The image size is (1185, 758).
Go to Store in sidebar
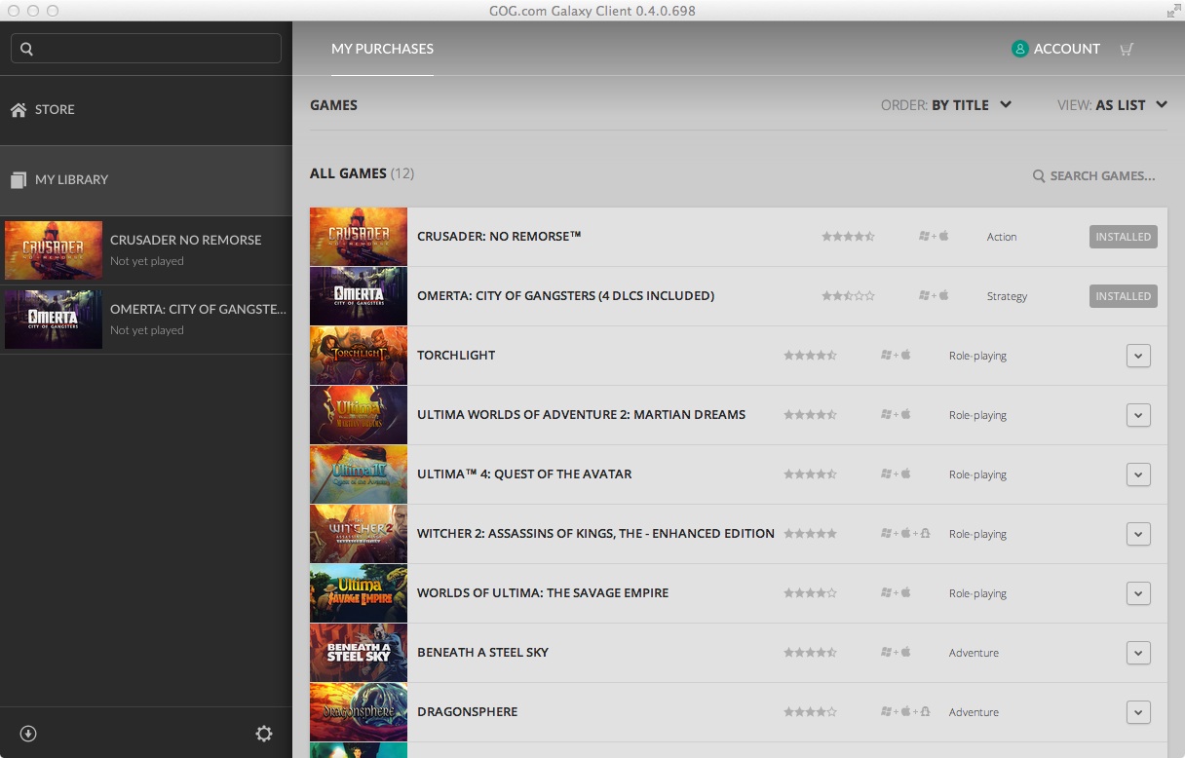point(146,110)
